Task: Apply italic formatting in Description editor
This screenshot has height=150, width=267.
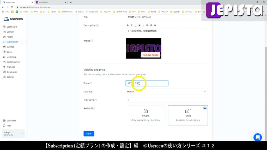Action: pyautogui.click(x=132, y=25)
